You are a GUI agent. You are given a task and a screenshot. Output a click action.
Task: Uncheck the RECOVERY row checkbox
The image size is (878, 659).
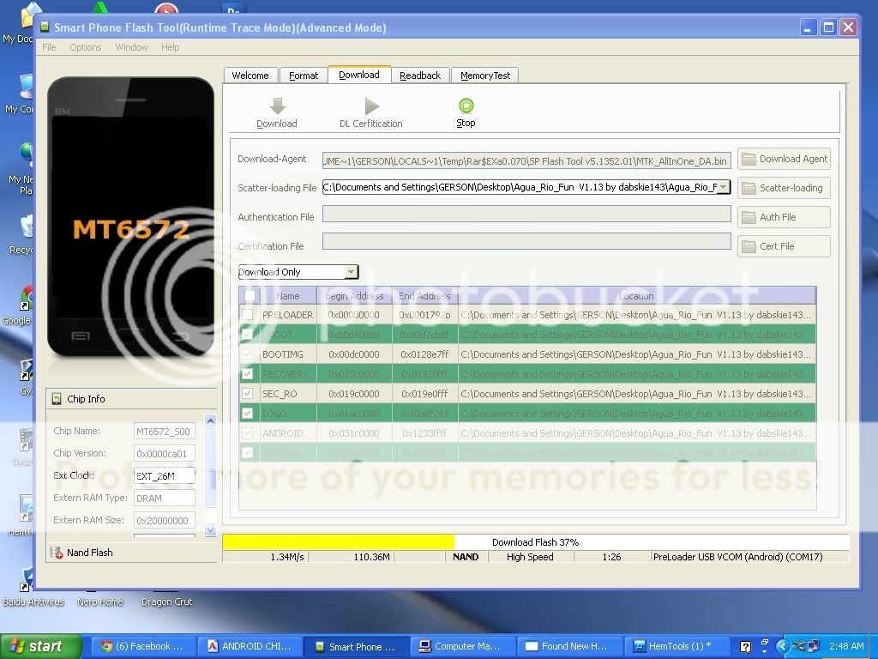248,374
